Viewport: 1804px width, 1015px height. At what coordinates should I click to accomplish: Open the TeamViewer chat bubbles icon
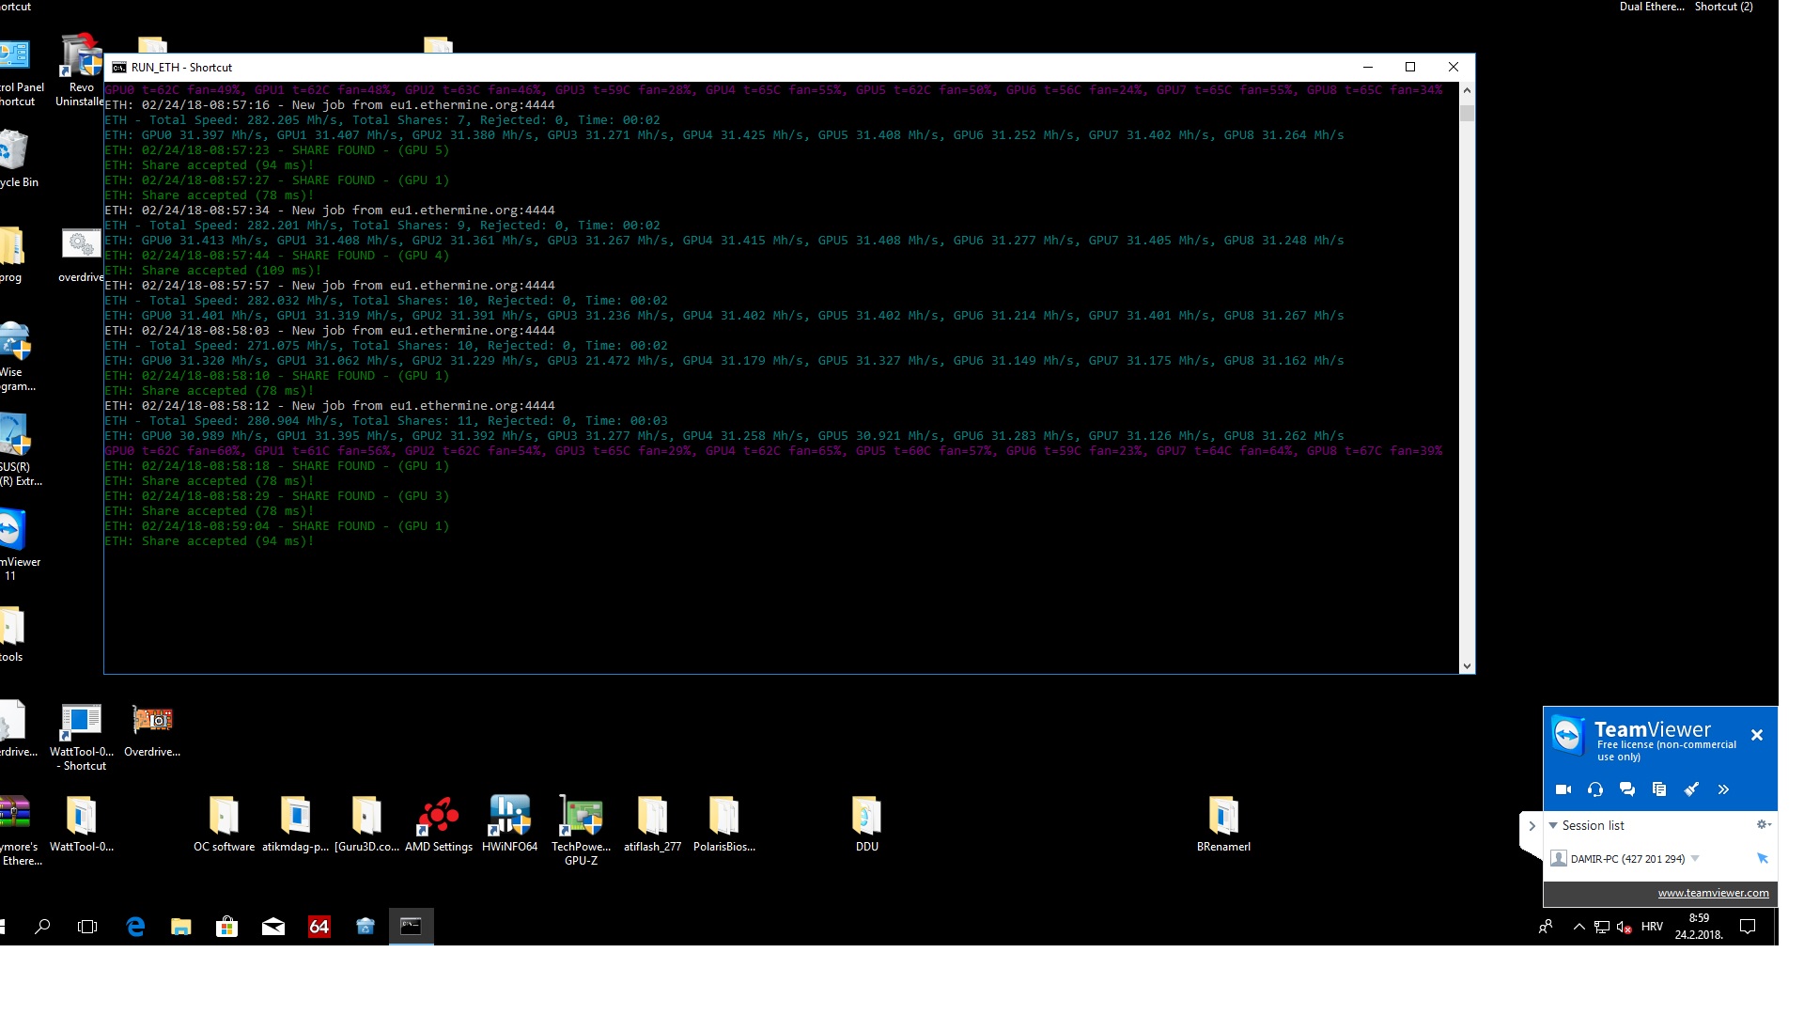pyautogui.click(x=1627, y=789)
